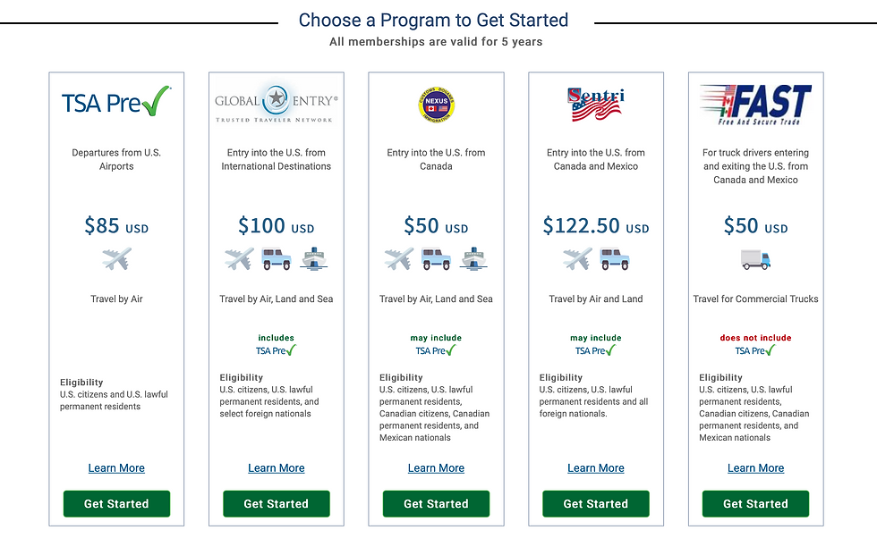Open Learn More for FAST program
This screenshot has width=877, height=547.
[755, 468]
